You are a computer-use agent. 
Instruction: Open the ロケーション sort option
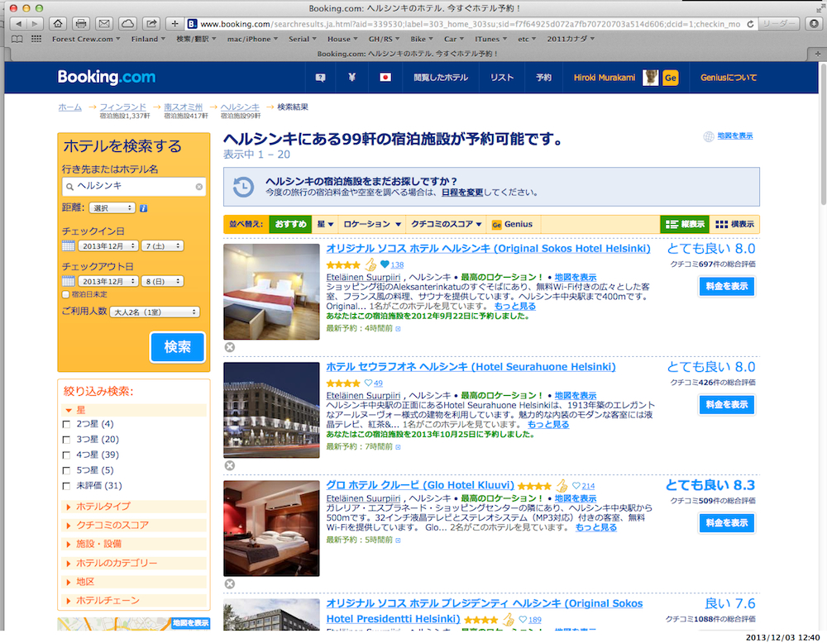pos(372,225)
